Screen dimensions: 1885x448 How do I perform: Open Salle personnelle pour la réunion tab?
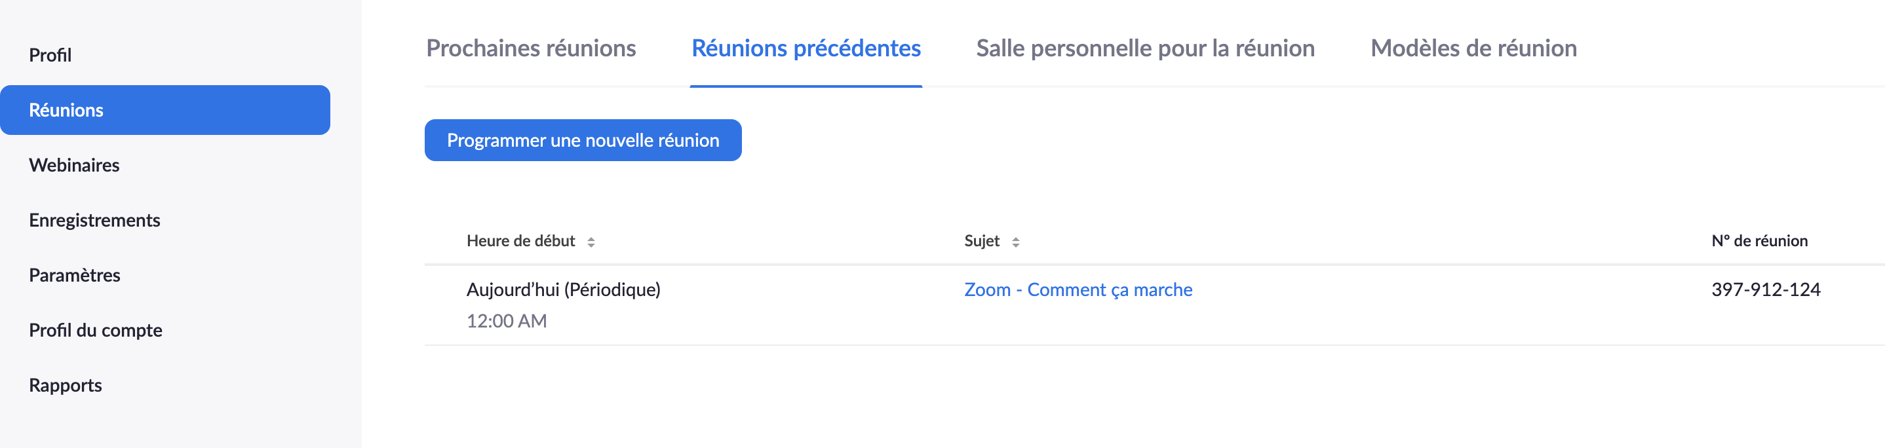1145,48
